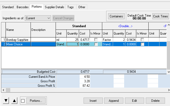Open Mixer Choice Standard unit dropdown cell
The width and height of the screenshot is (170, 106).
(x=61, y=44)
